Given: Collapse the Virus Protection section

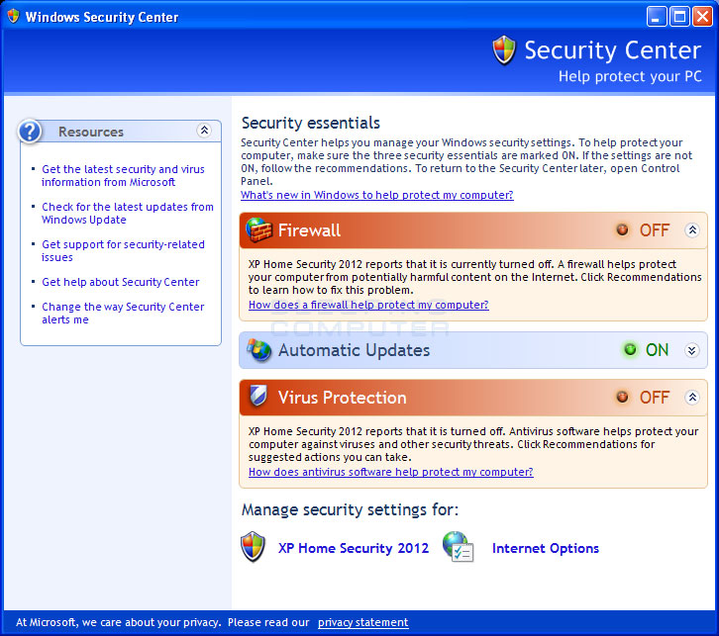Looking at the screenshot, I should pyautogui.click(x=692, y=397).
